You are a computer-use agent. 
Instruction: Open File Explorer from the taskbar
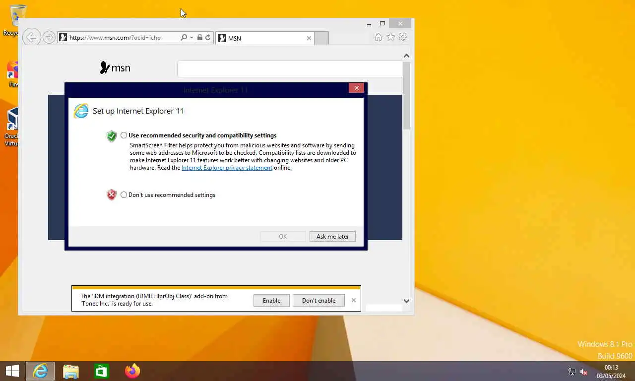click(x=71, y=371)
